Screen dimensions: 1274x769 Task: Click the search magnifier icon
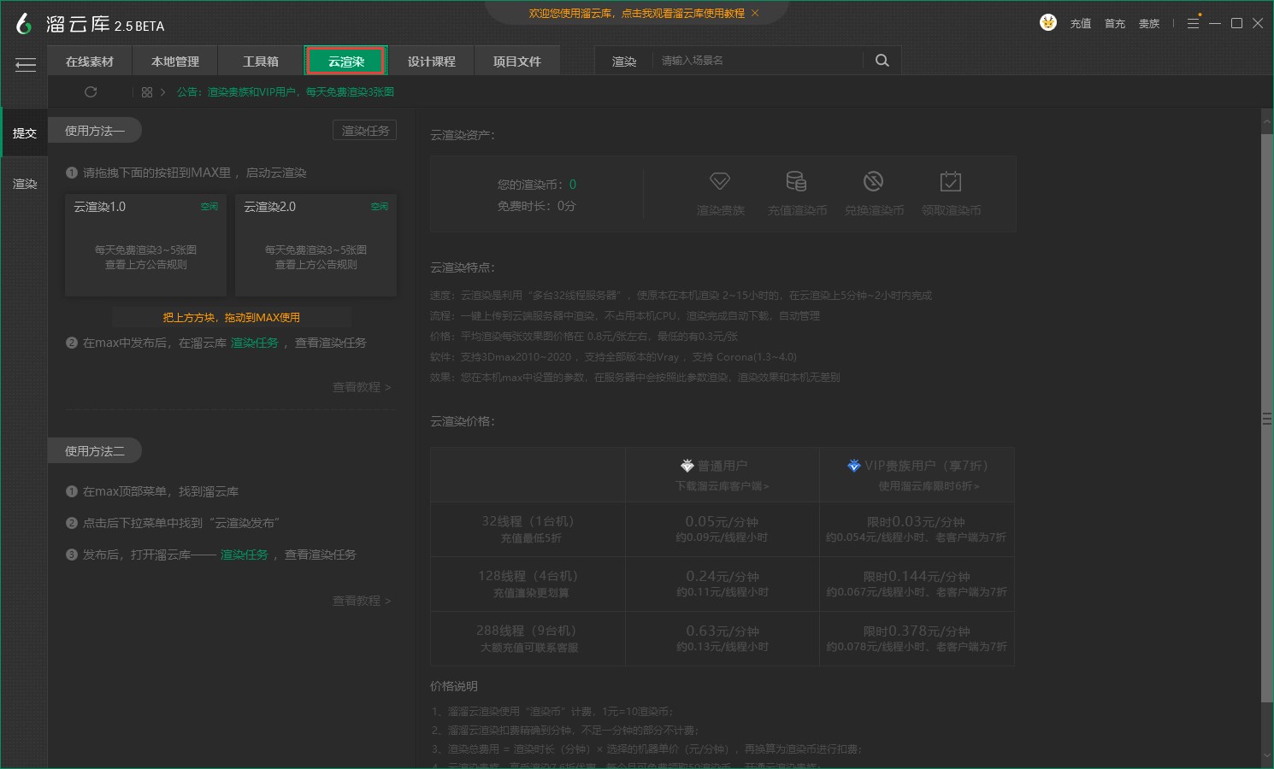click(x=882, y=61)
